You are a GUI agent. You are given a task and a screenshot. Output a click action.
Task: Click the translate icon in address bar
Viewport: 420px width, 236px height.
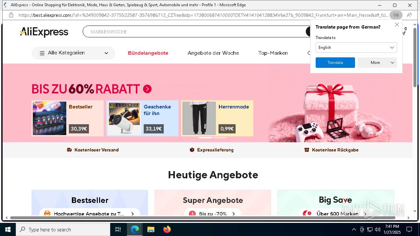point(396,15)
